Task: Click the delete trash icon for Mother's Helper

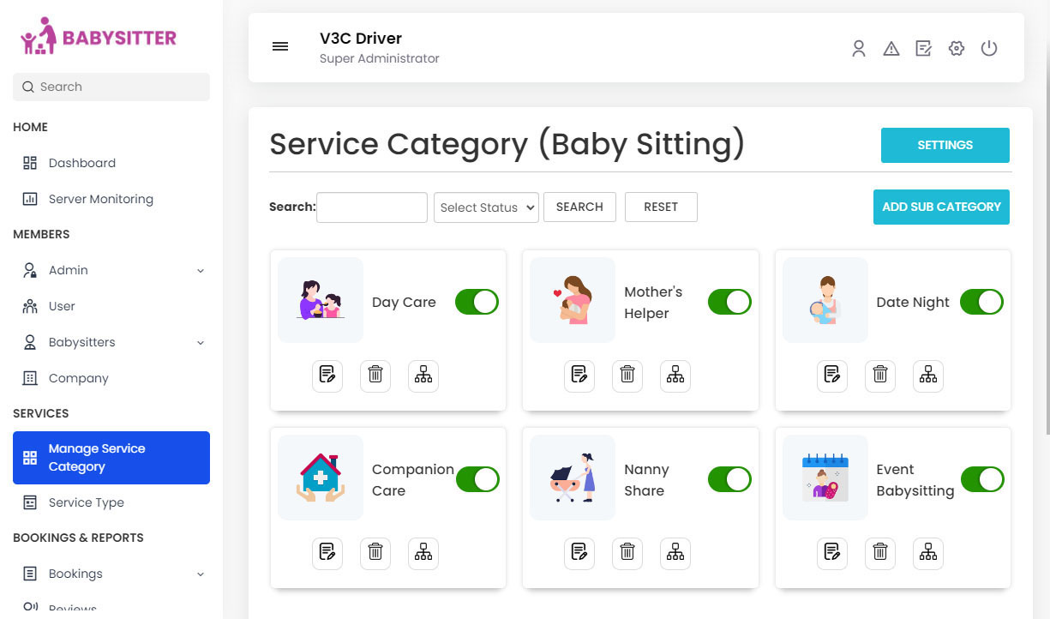Action: click(x=627, y=376)
